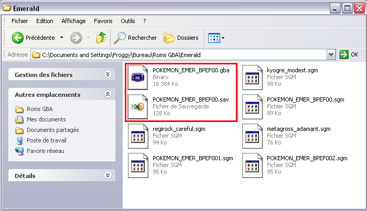Open the Poste de travail link

tap(46, 140)
